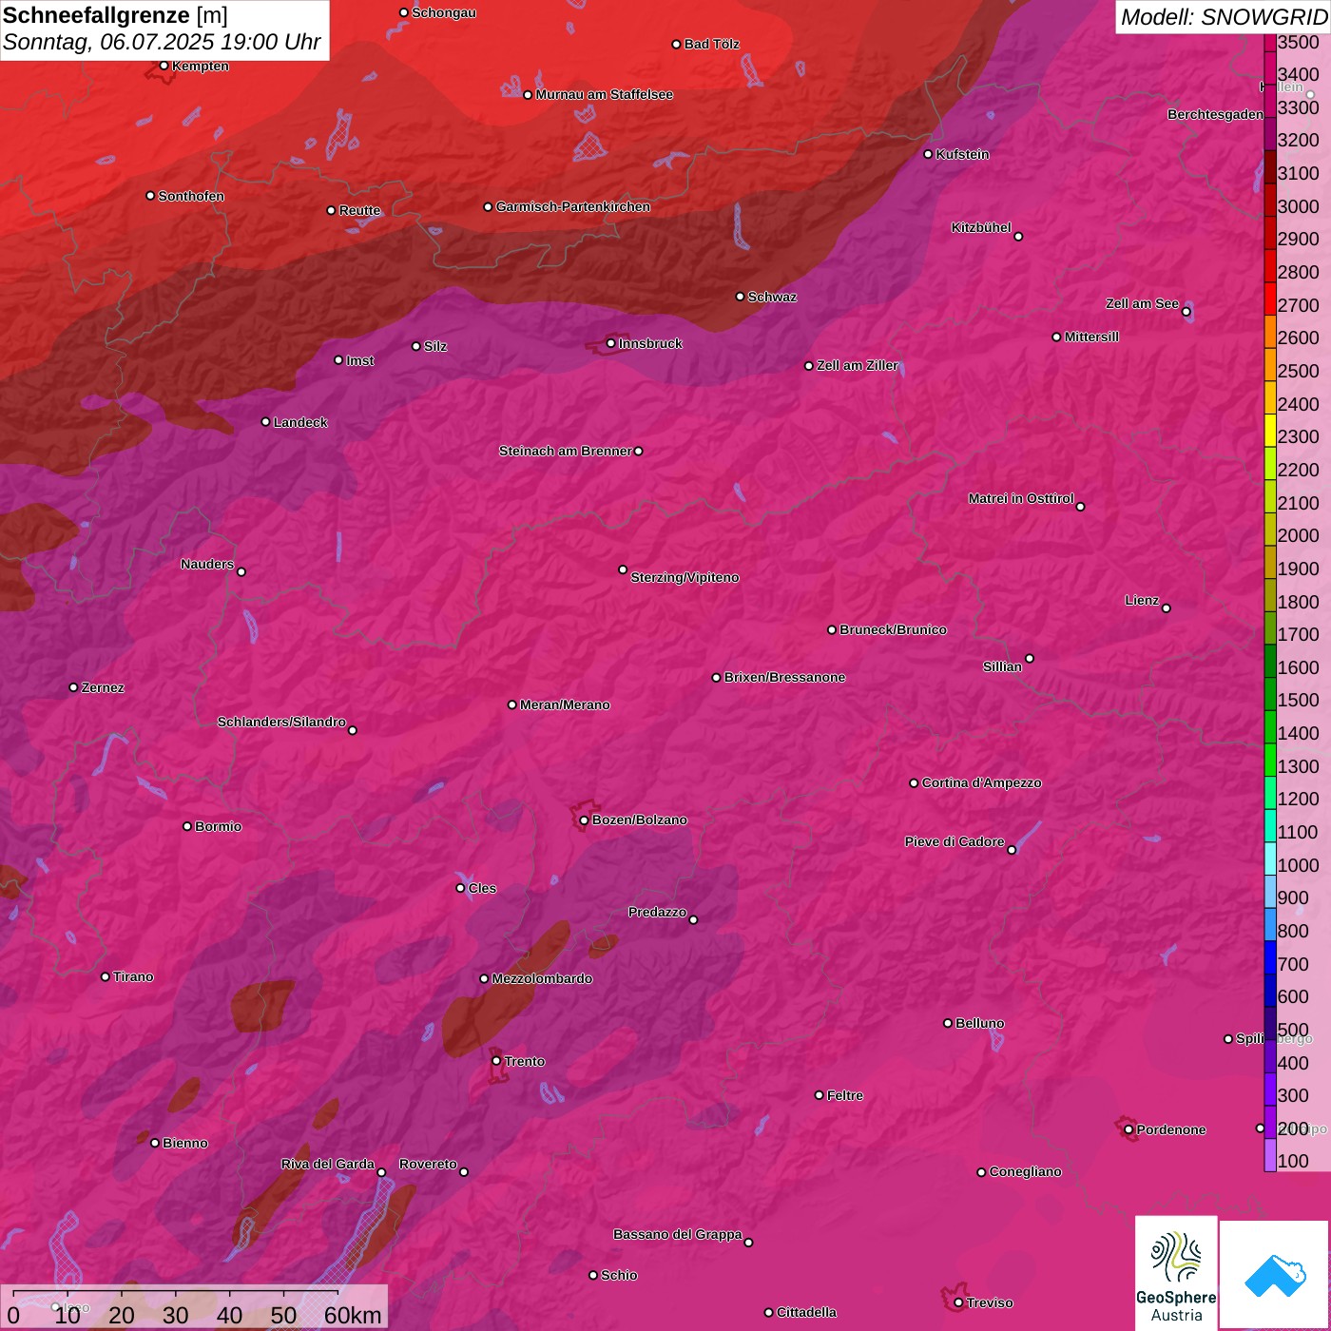Select the Landeck label
This screenshot has height=1331, width=1331.
click(x=300, y=422)
